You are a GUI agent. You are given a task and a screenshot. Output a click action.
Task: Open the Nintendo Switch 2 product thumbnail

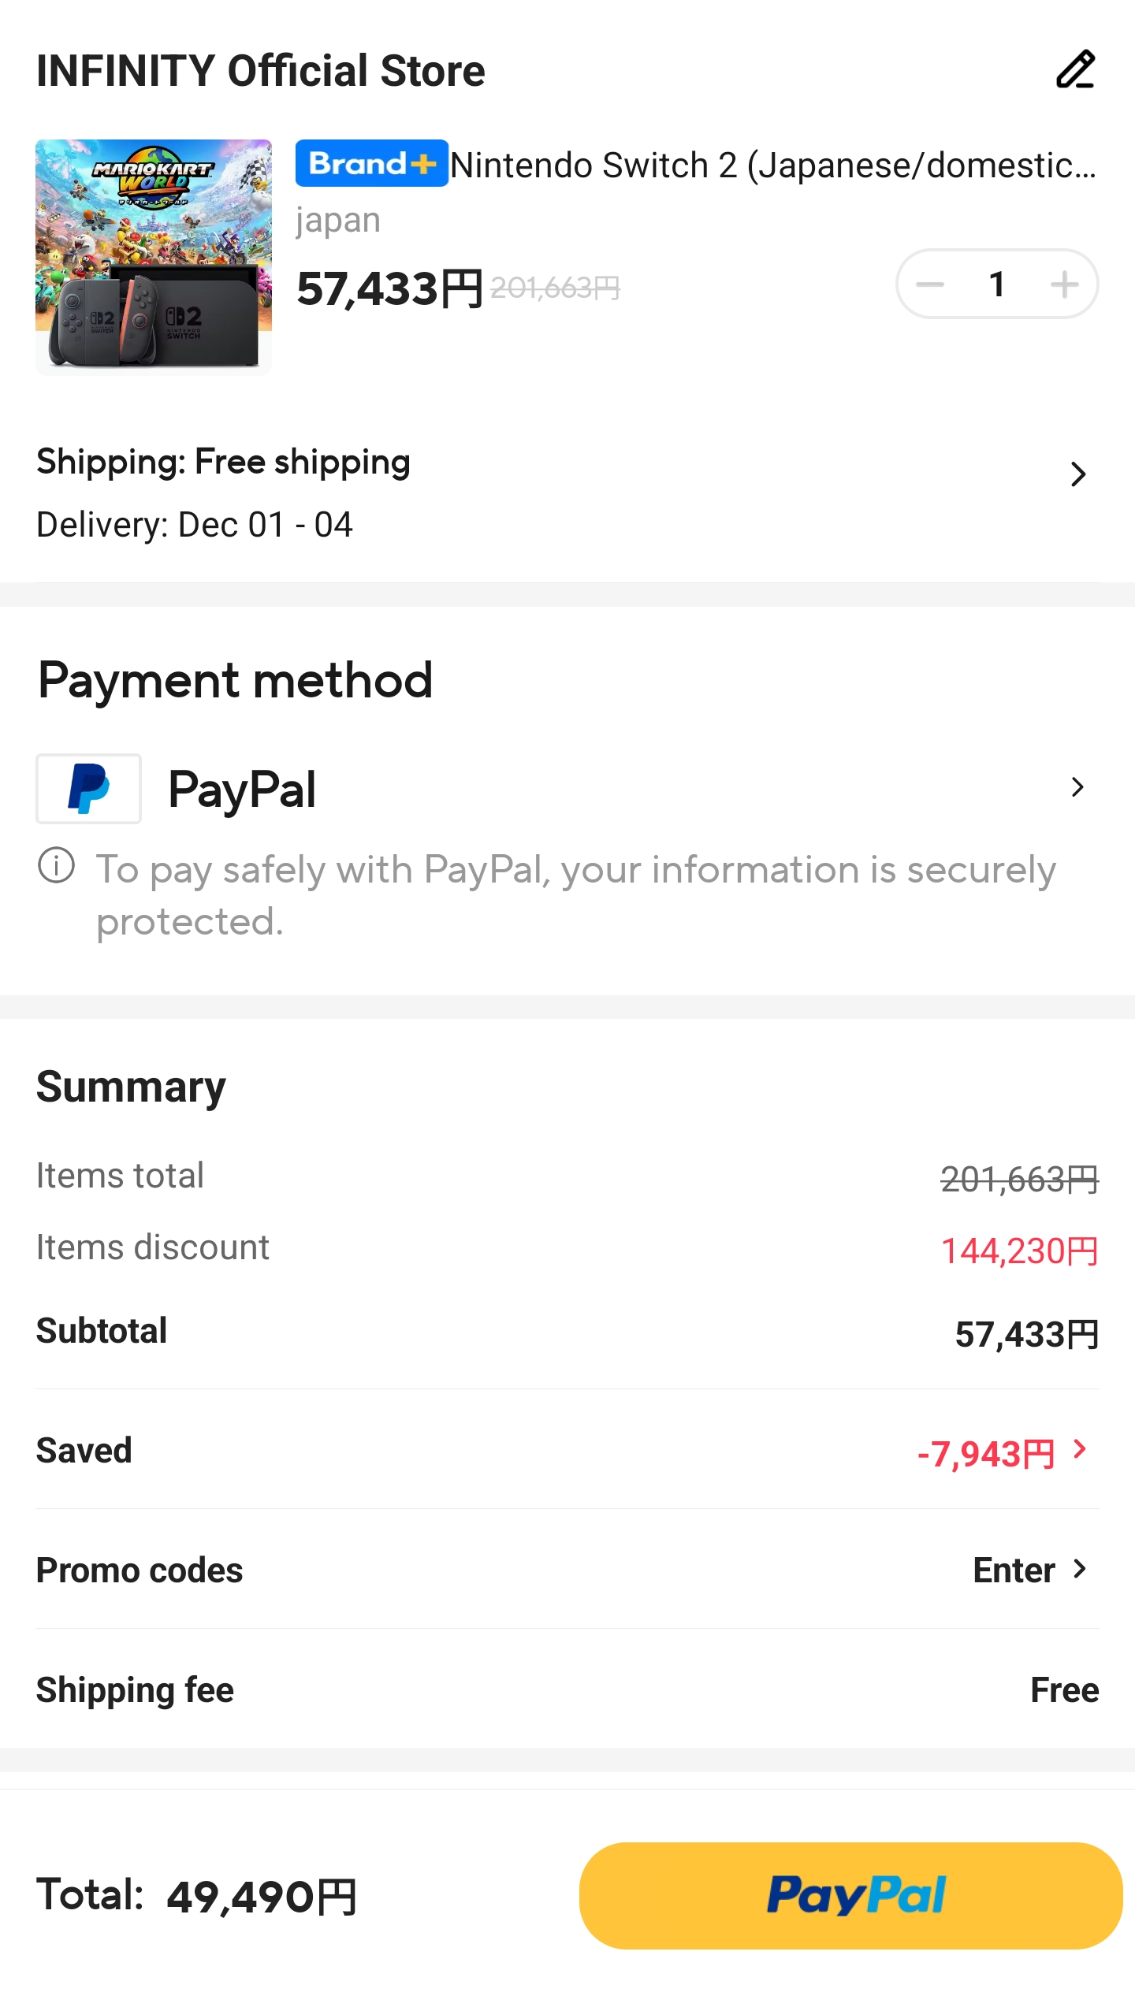pos(154,257)
